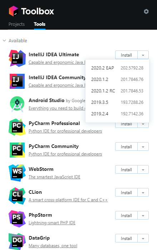Viewport: 157px width, 250px height.
Task: Select version 2020.2 EAP from list
Action: (117, 68)
